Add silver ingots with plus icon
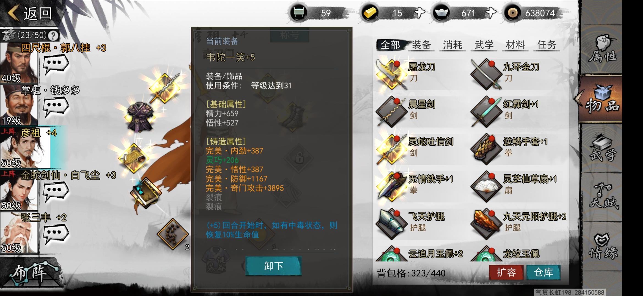This screenshot has width=643, height=296. pyautogui.click(x=491, y=13)
